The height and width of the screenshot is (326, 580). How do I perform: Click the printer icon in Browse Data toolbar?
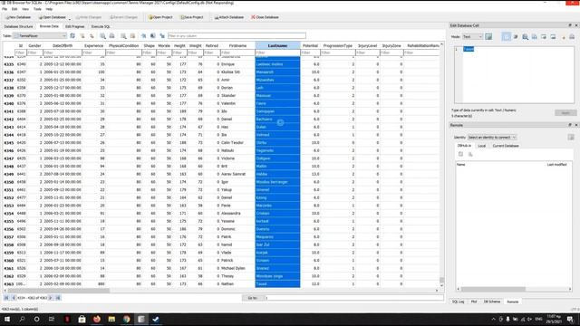coord(111,36)
